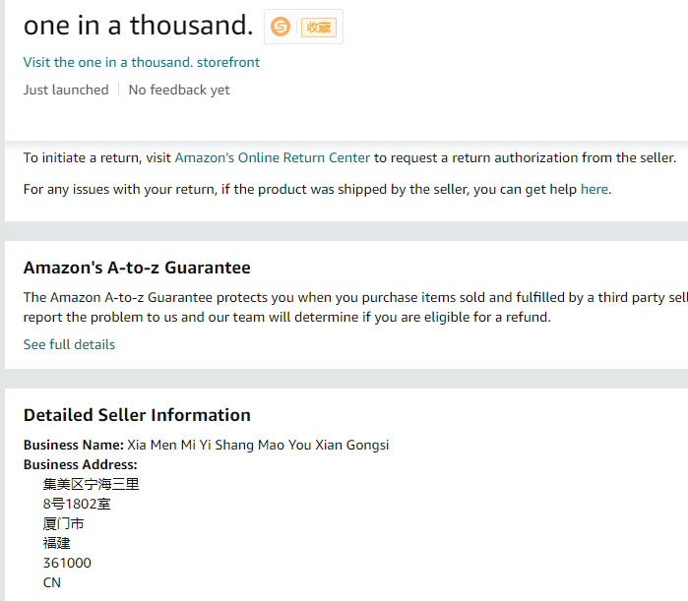
Task: Click the 'Business Name:' label
Action: [74, 445]
